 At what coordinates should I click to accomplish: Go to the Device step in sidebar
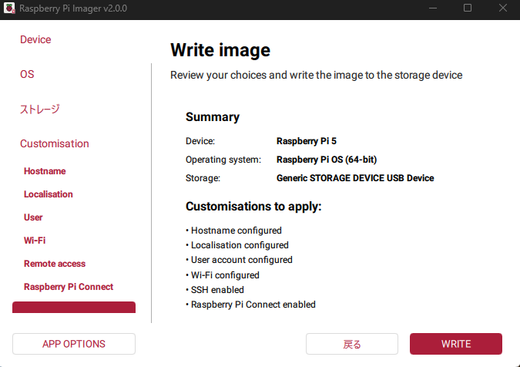click(35, 39)
